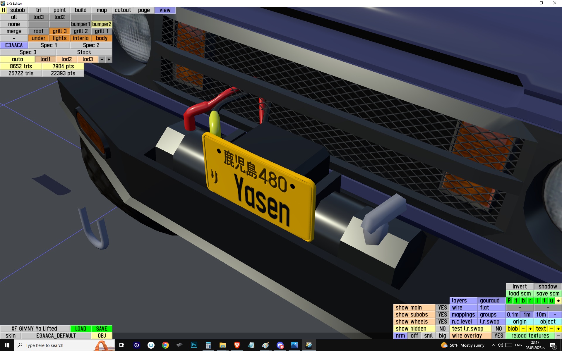Open Photoshop from the taskbar

point(194,345)
